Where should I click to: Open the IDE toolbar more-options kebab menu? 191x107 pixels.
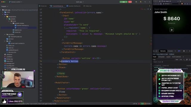click(150, 2)
